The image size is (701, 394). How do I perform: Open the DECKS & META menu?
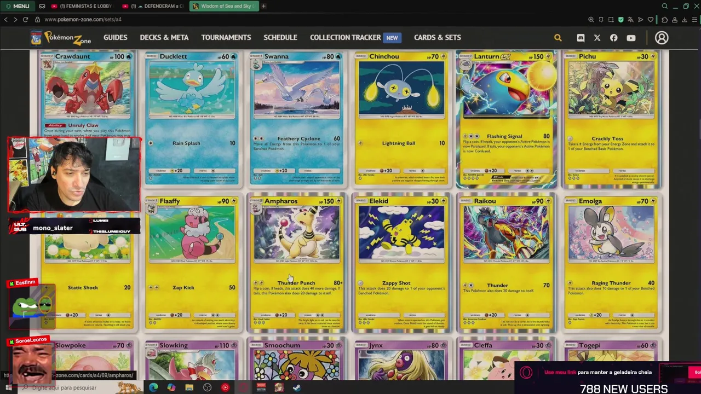point(164,37)
